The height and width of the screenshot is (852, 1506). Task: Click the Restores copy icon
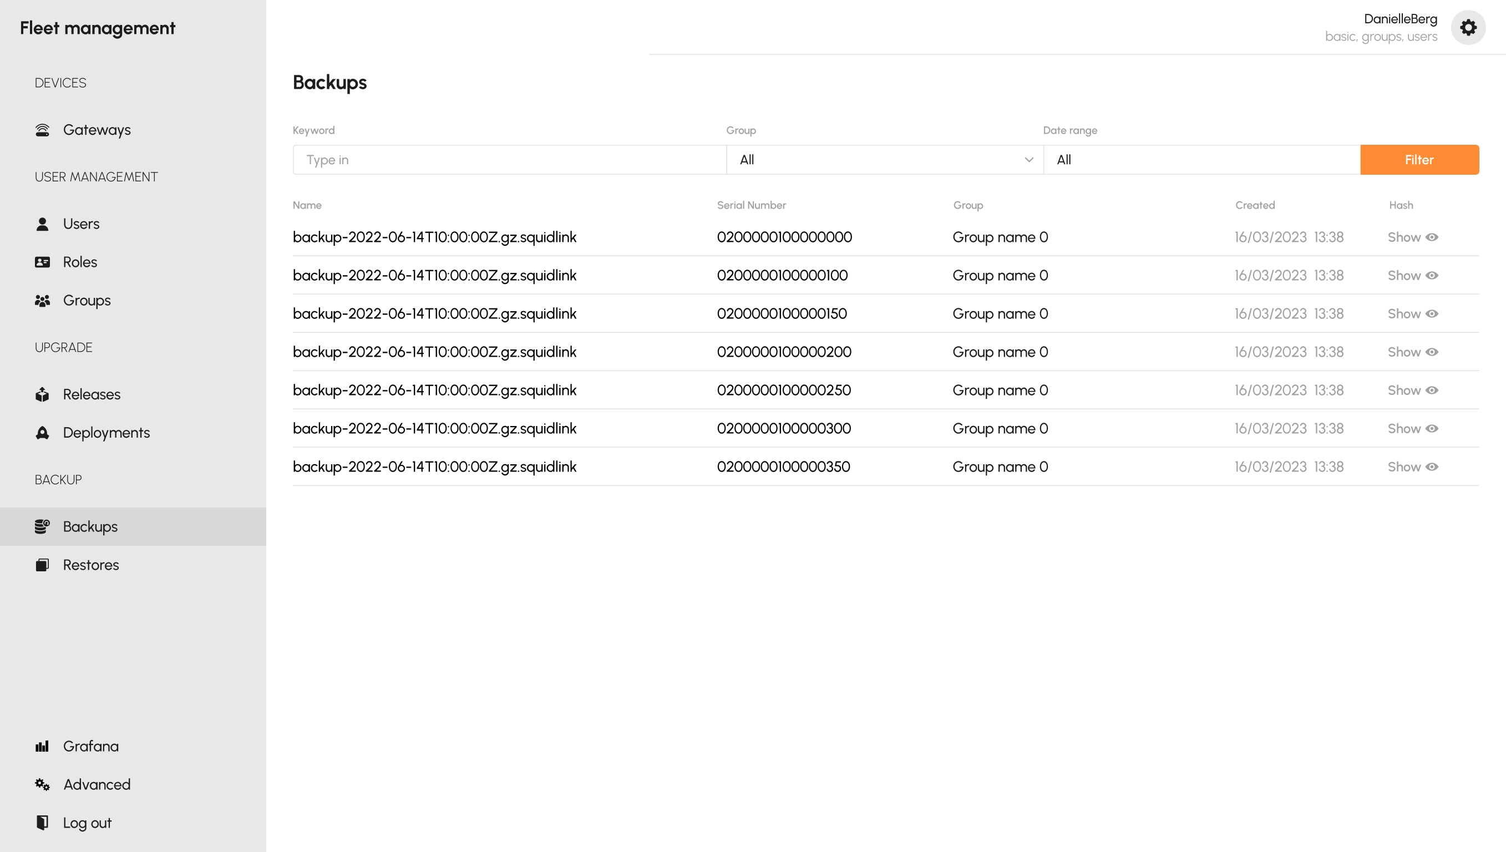tap(42, 565)
